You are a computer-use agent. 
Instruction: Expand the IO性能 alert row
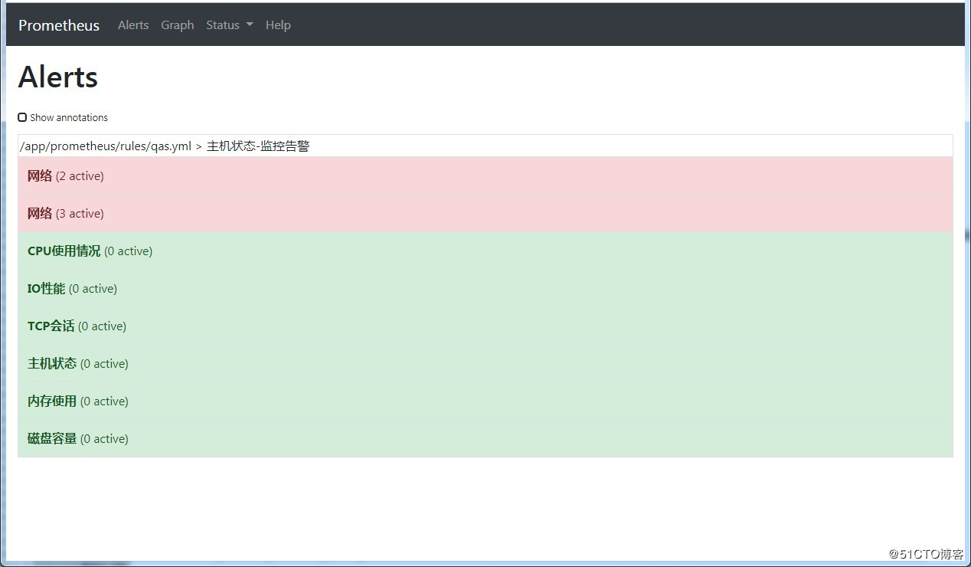coord(485,288)
